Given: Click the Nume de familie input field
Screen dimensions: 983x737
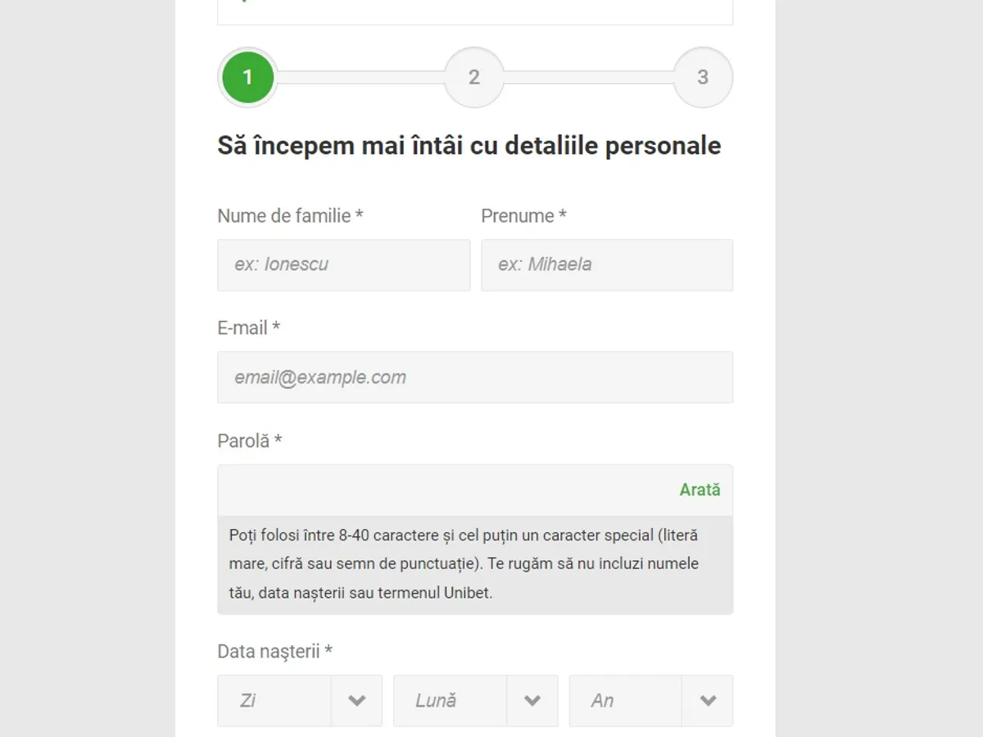Looking at the screenshot, I should click(343, 265).
